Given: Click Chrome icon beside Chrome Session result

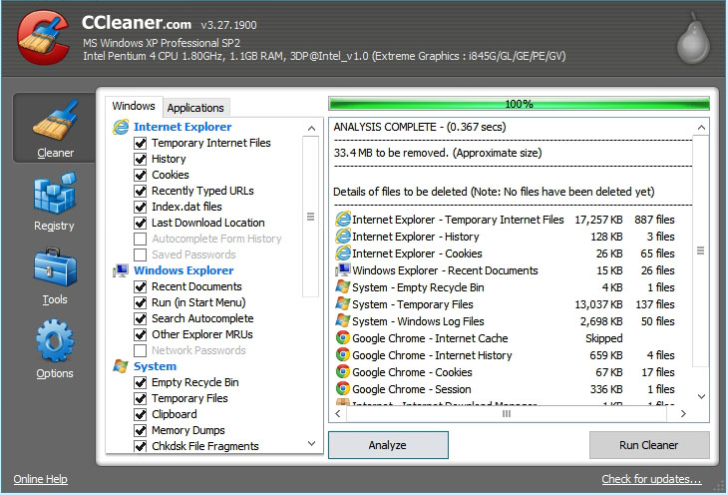Looking at the screenshot, I should pos(343,388).
